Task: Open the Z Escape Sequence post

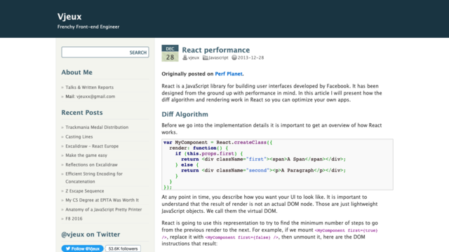Action: click(85, 191)
